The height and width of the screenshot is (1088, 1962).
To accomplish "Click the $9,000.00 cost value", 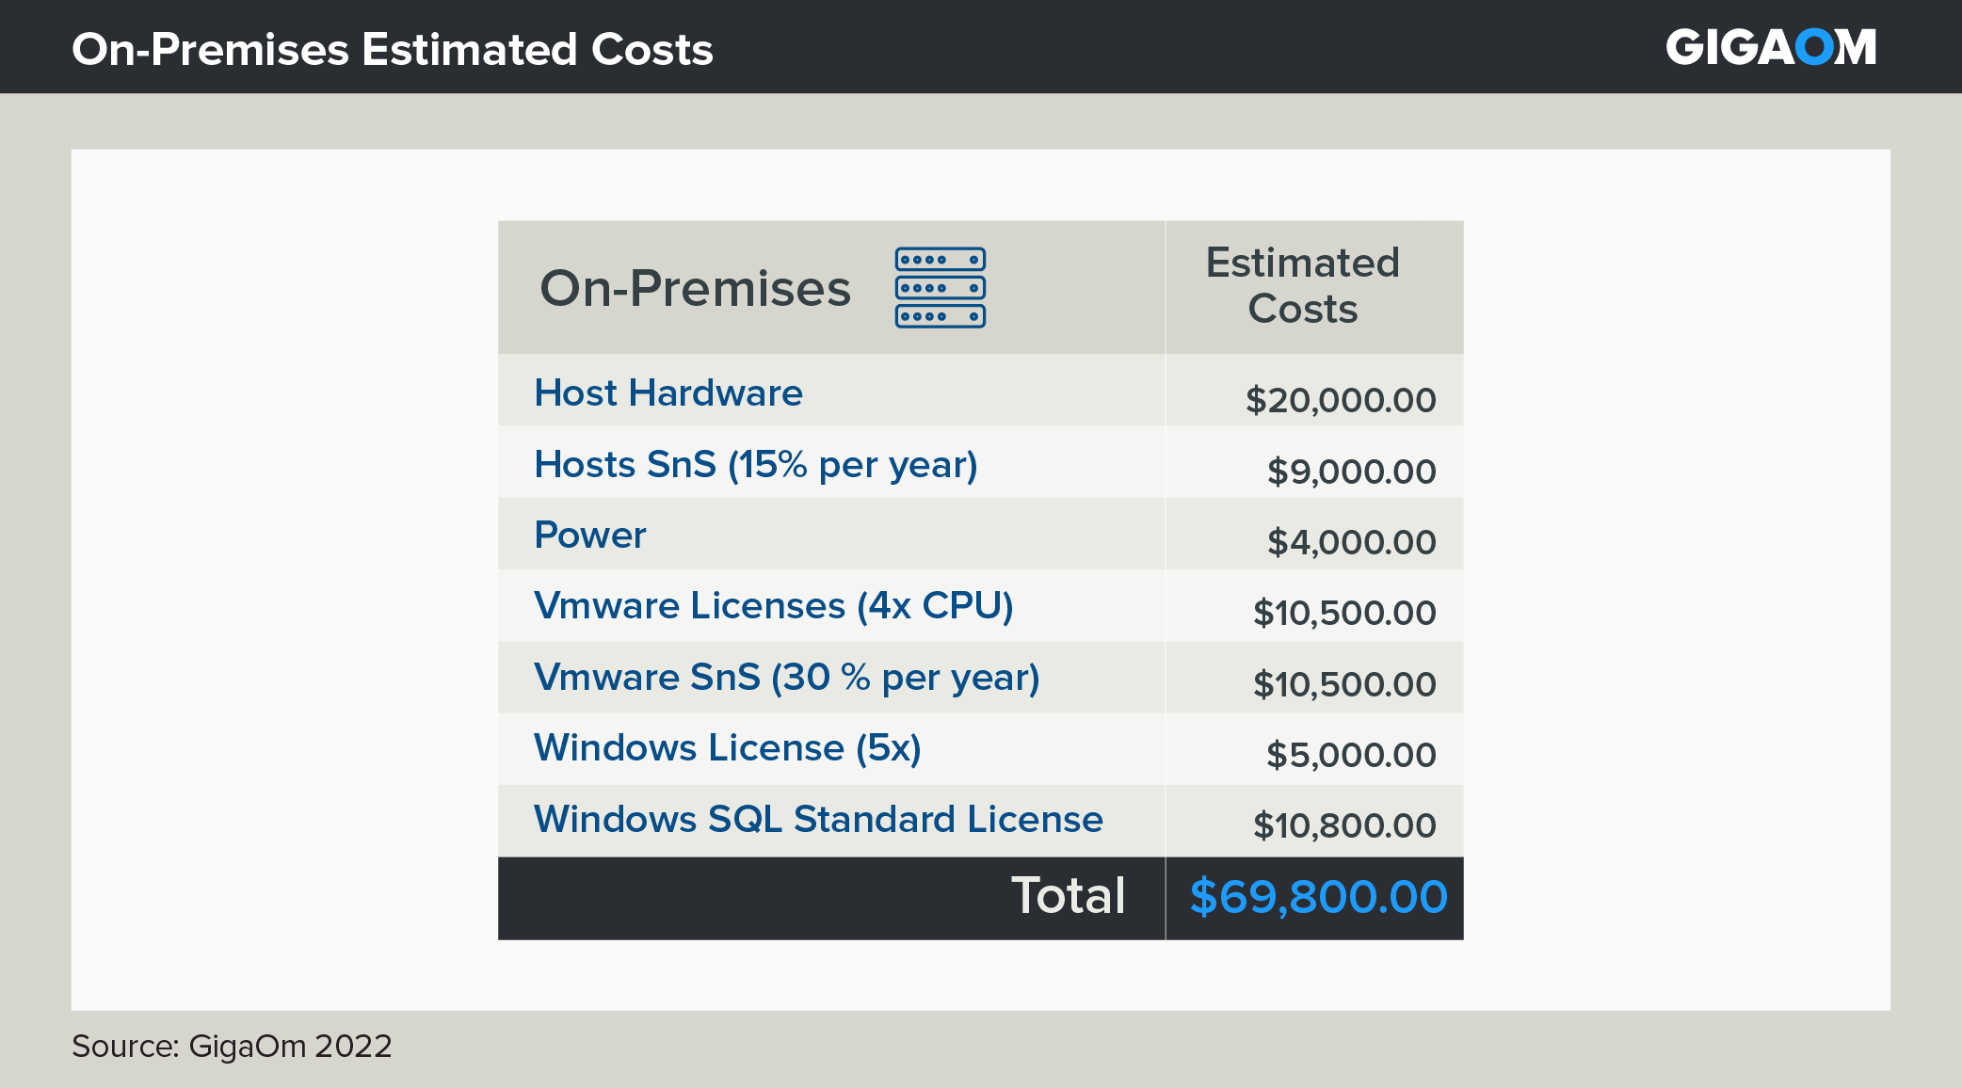I will (1351, 472).
